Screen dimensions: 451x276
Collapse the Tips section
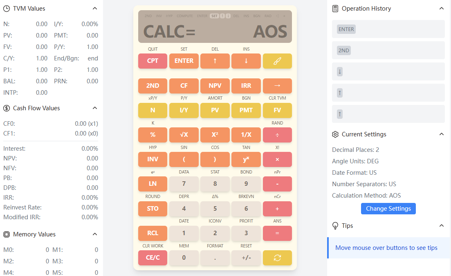pyautogui.click(x=441, y=225)
